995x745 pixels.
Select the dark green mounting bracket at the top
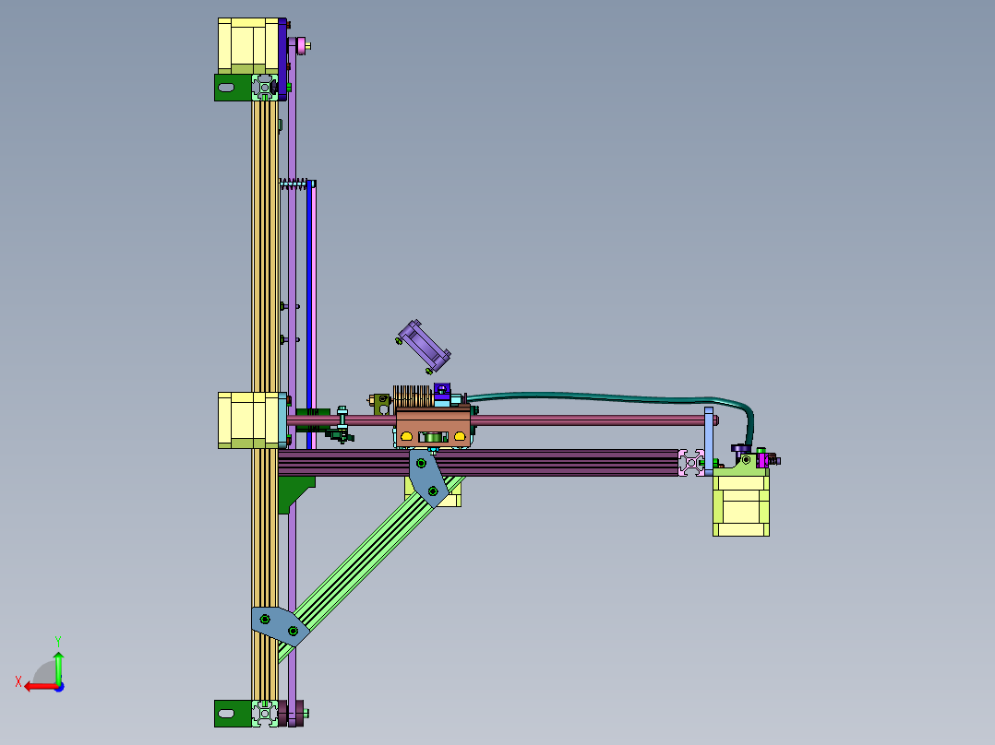point(233,88)
